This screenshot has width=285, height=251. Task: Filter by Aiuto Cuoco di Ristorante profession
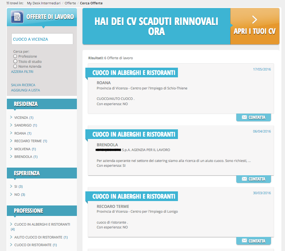(x=38, y=237)
